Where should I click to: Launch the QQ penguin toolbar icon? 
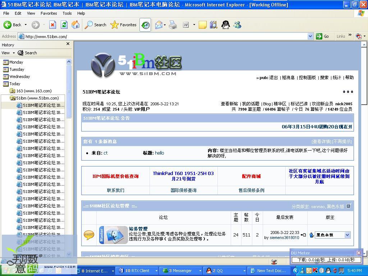[226, 25]
